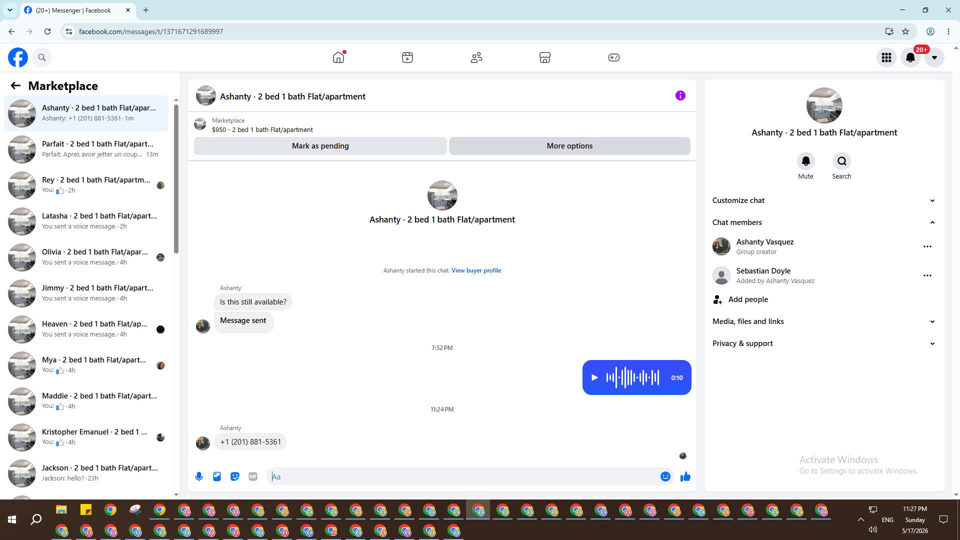Go back from the Marketplace inbox
Image resolution: width=960 pixels, height=540 pixels.
(x=15, y=85)
